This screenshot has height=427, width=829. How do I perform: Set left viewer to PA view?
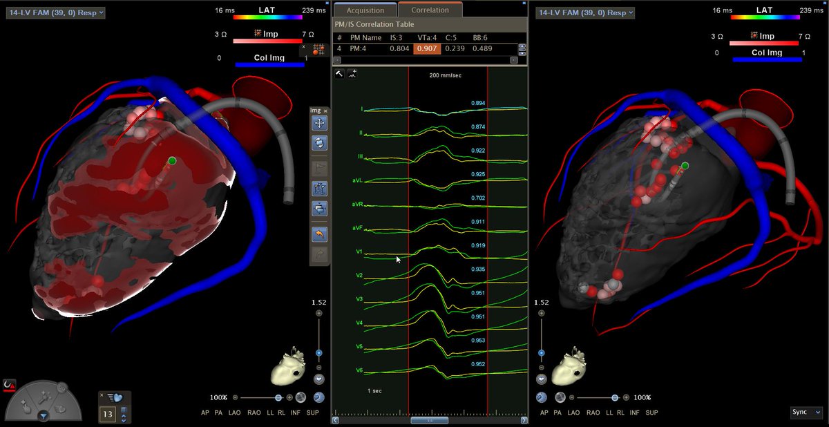[218, 412]
